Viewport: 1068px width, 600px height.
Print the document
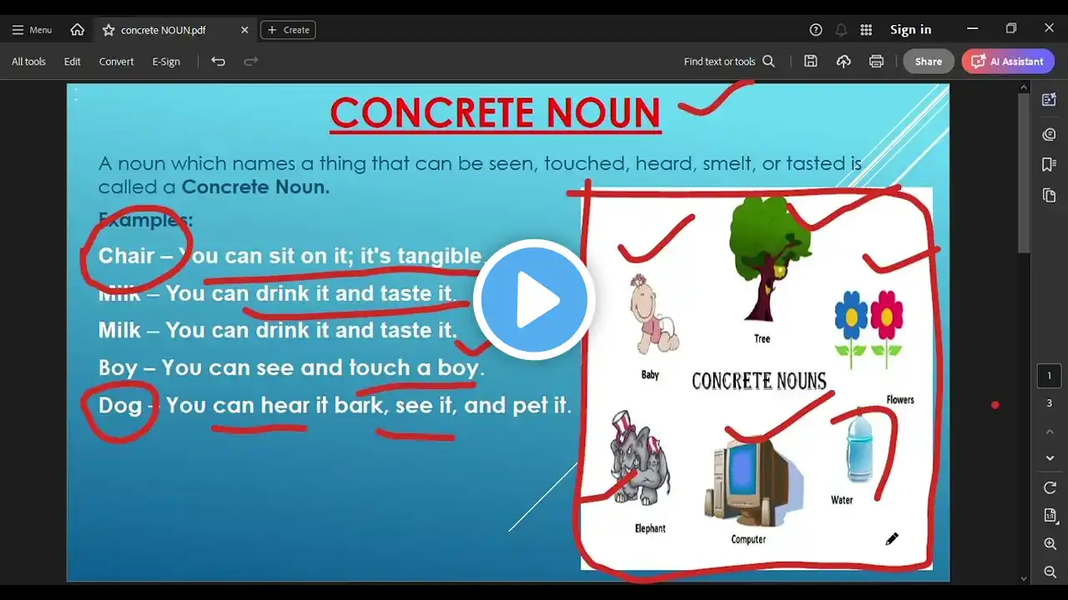tap(876, 62)
